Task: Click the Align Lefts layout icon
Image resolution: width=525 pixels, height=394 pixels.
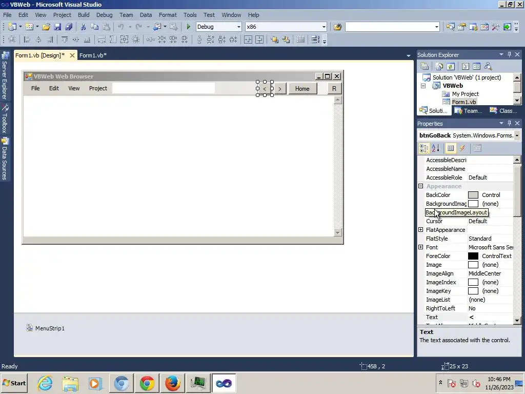Action: click(x=27, y=40)
